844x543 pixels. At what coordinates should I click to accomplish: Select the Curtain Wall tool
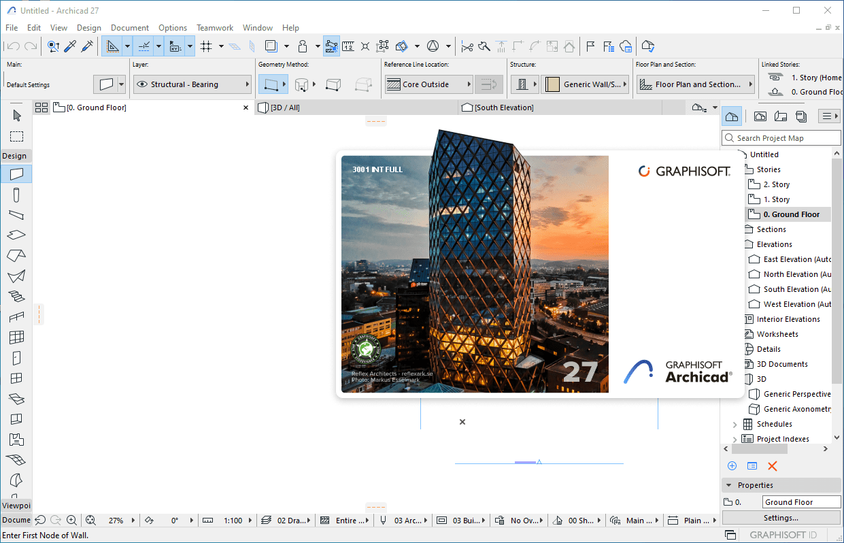coord(17,338)
